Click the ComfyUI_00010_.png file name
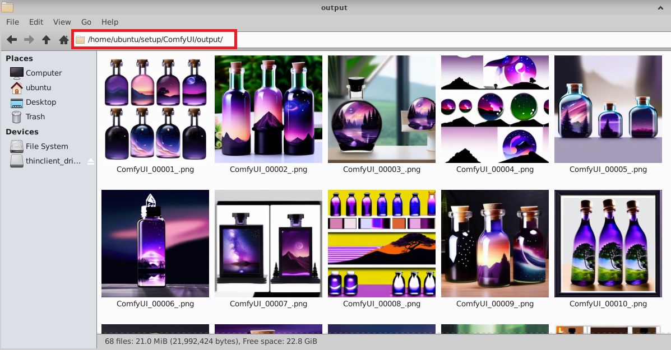This screenshot has width=671, height=350. click(x=608, y=304)
